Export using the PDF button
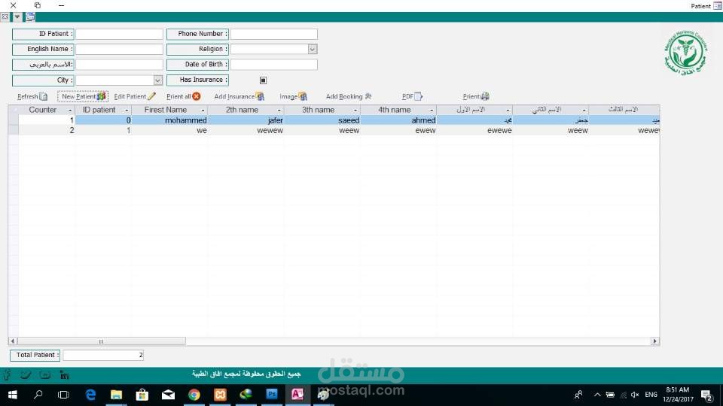The image size is (723, 406). [x=412, y=97]
